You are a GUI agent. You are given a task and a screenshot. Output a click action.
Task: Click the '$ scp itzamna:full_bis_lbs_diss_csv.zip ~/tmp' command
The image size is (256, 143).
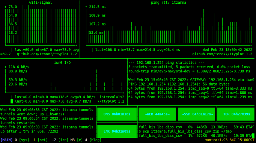(x=185, y=131)
